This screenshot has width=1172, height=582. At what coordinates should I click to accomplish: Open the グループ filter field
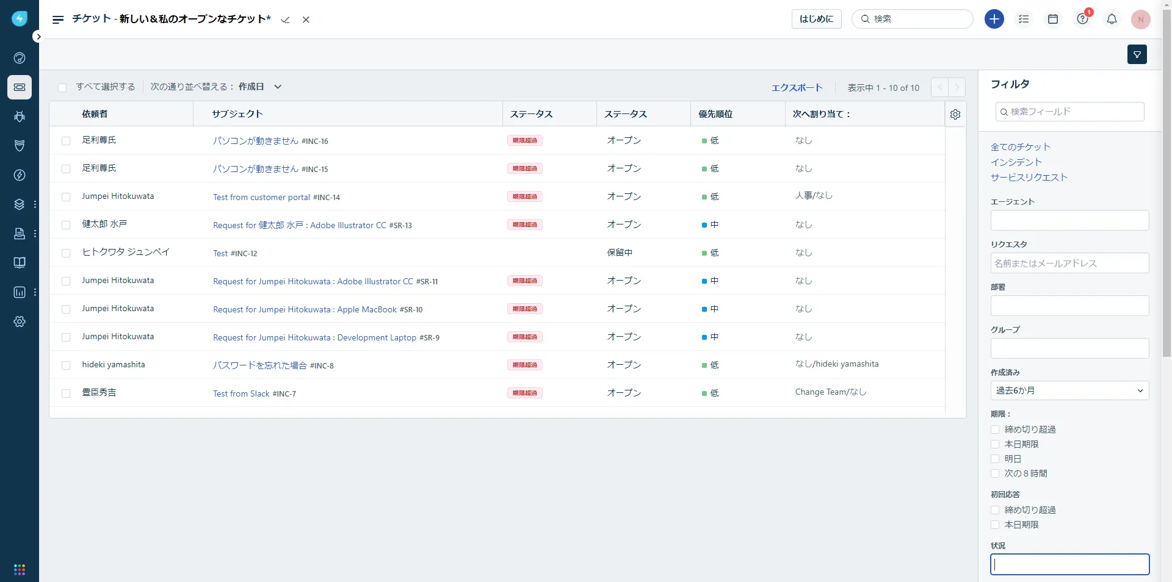tap(1069, 348)
